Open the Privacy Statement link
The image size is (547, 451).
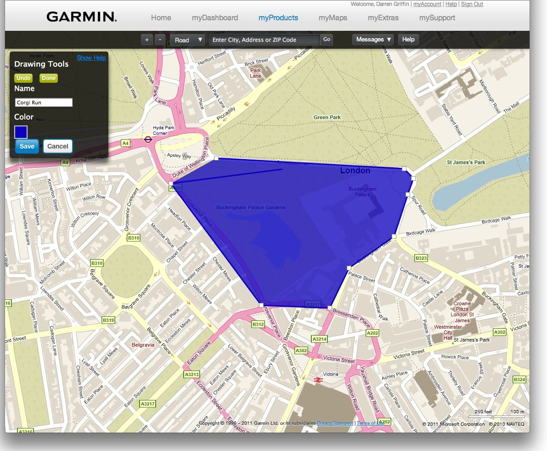click(335, 423)
